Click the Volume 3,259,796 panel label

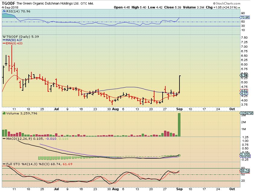22,113
